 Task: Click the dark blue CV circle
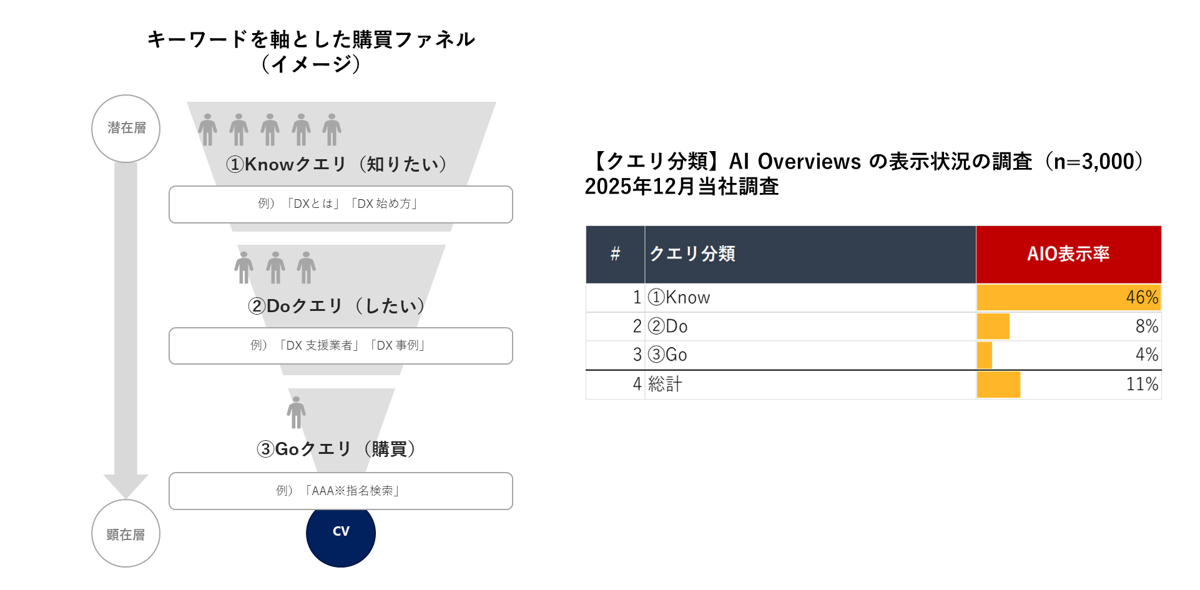(341, 534)
